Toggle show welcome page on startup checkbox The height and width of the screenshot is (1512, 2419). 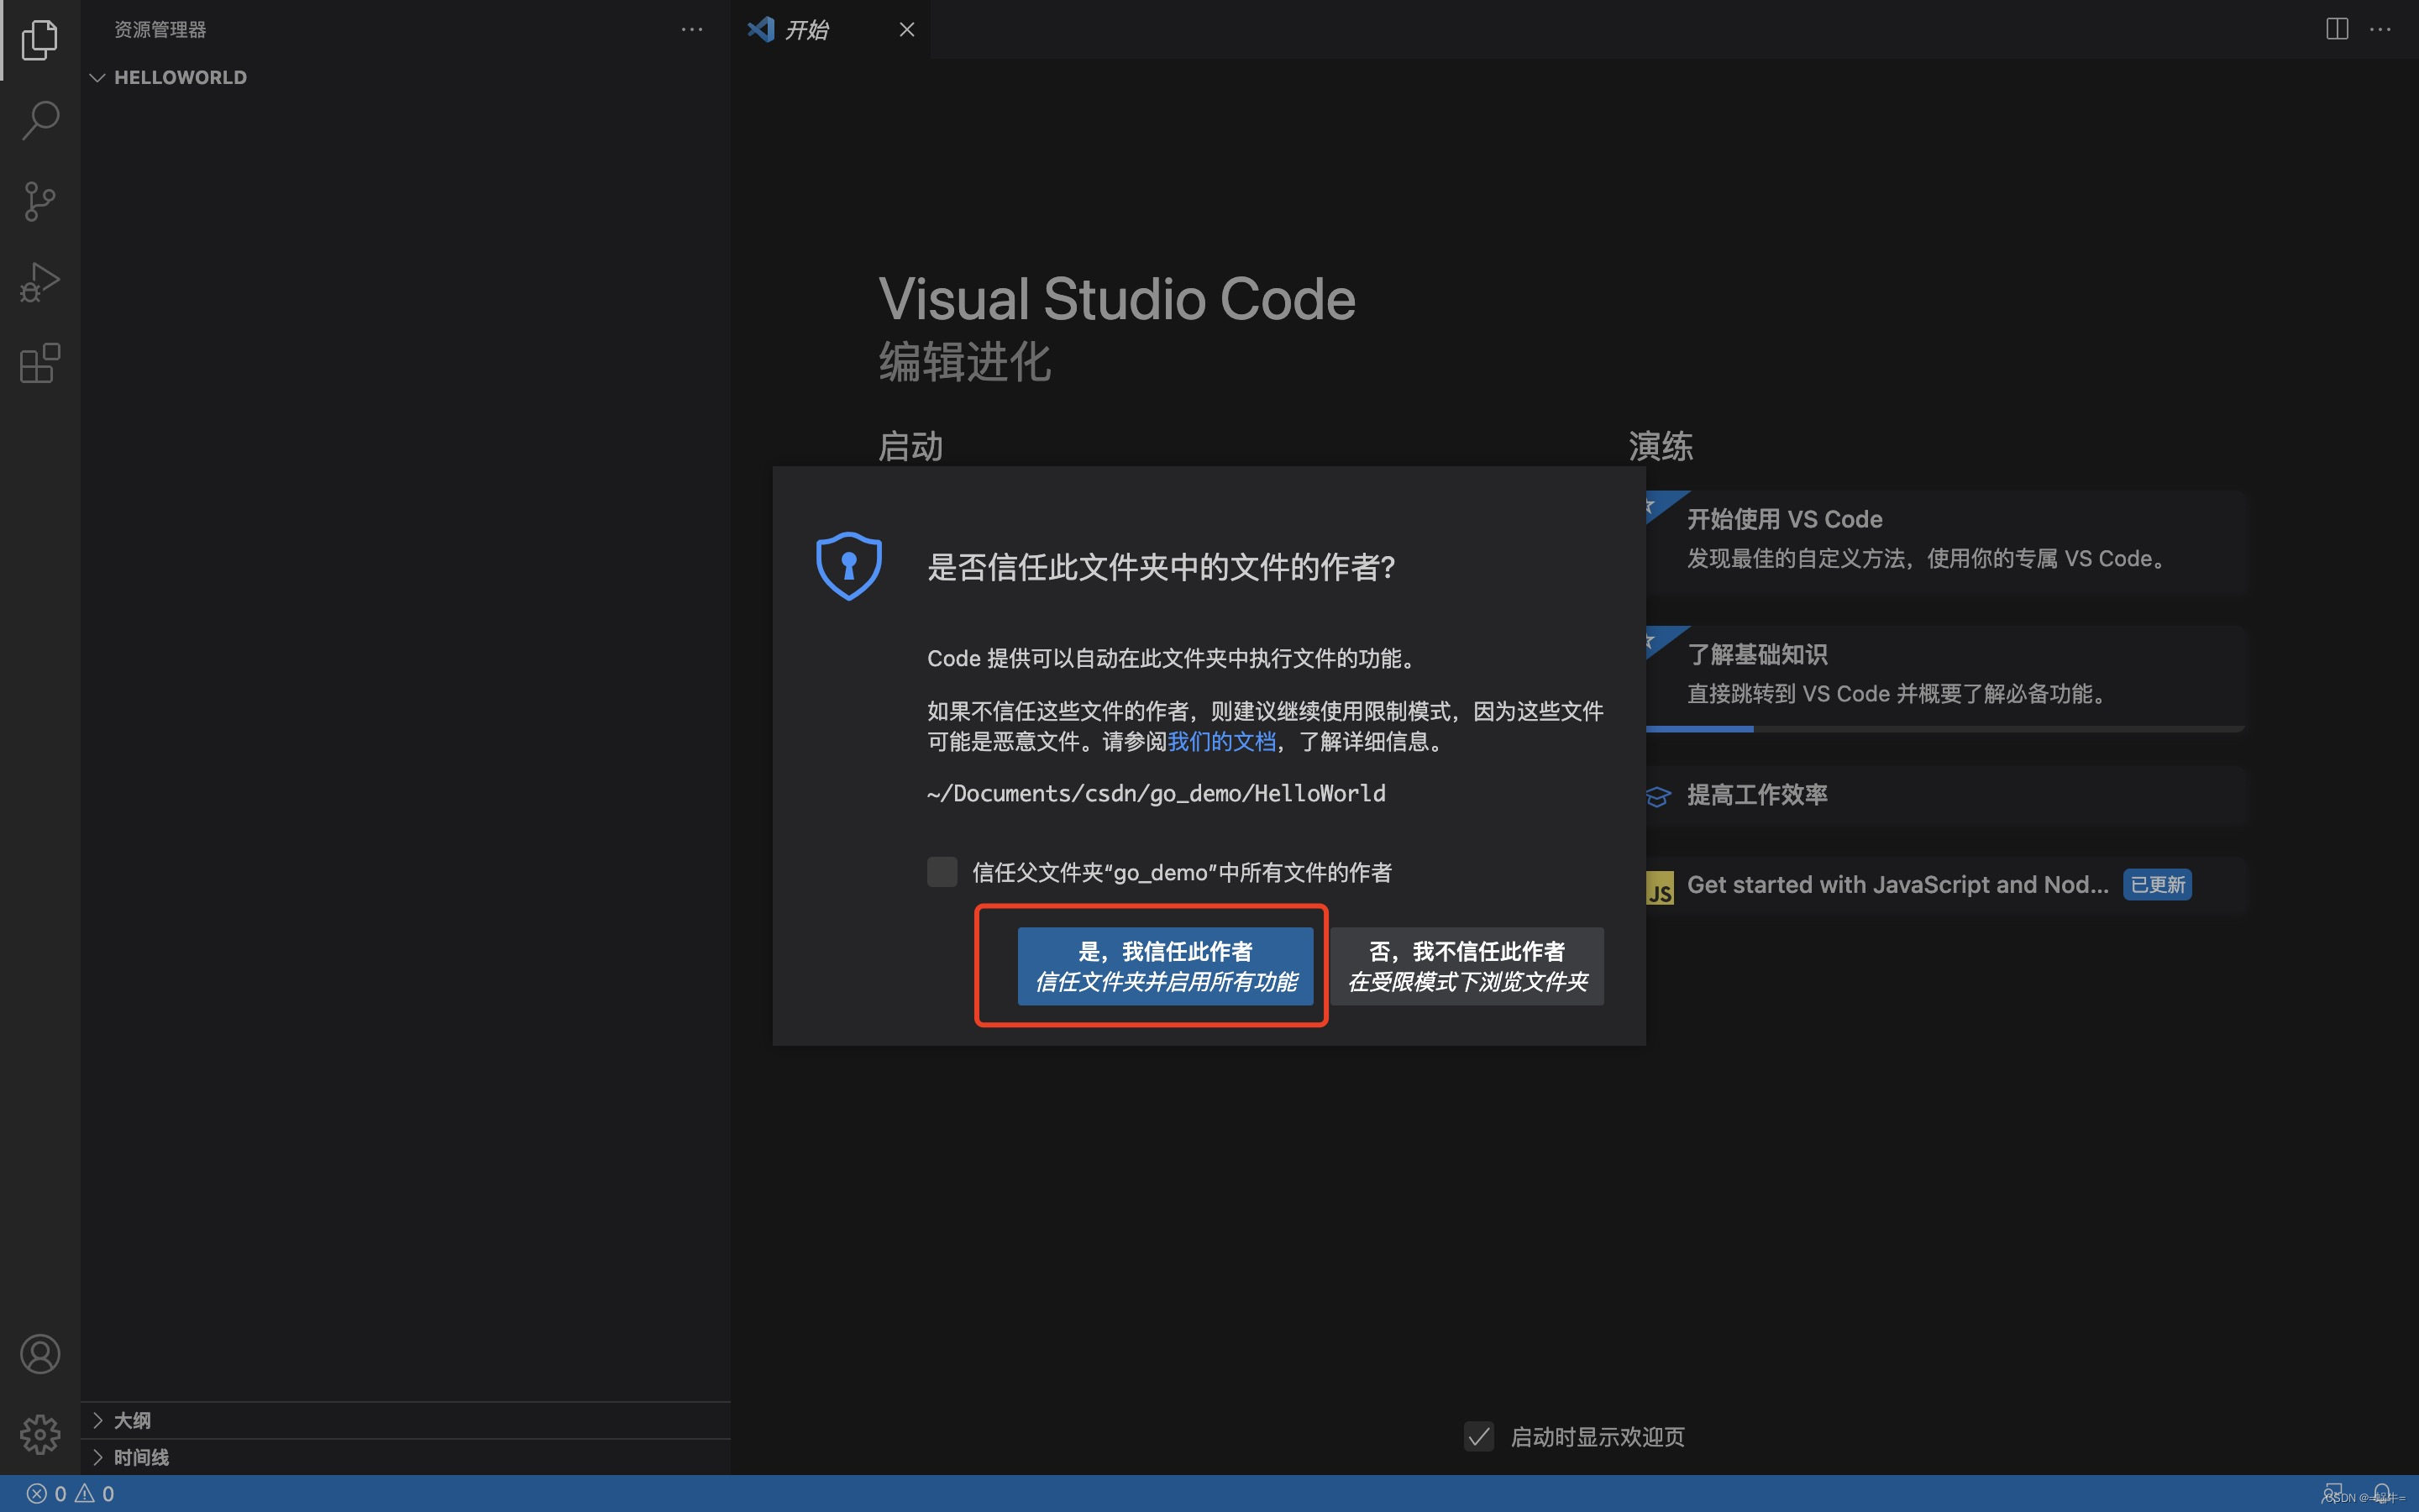click(1478, 1437)
